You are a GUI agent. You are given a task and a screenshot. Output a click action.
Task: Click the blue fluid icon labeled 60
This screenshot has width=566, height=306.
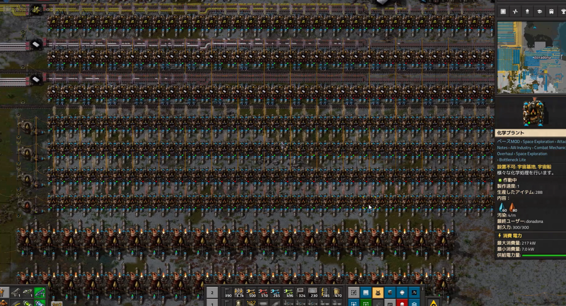pos(502,207)
